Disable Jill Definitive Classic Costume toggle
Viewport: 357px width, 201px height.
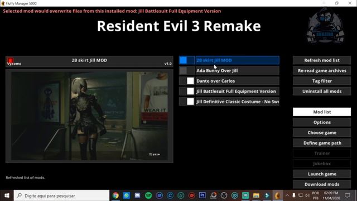187,102
